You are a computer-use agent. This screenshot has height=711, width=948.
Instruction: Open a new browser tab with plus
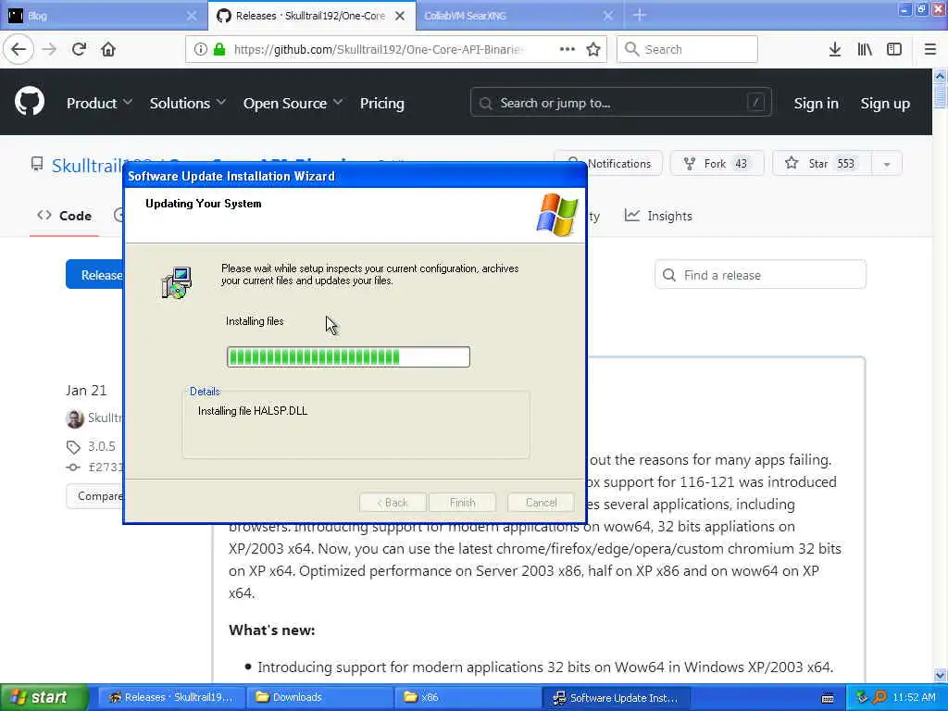[x=640, y=15]
